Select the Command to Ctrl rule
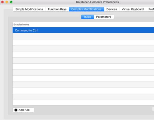 pyautogui.click(x=83, y=30)
